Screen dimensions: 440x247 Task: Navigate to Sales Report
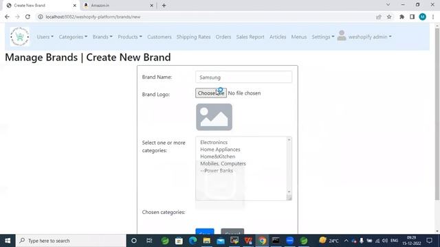coord(250,36)
